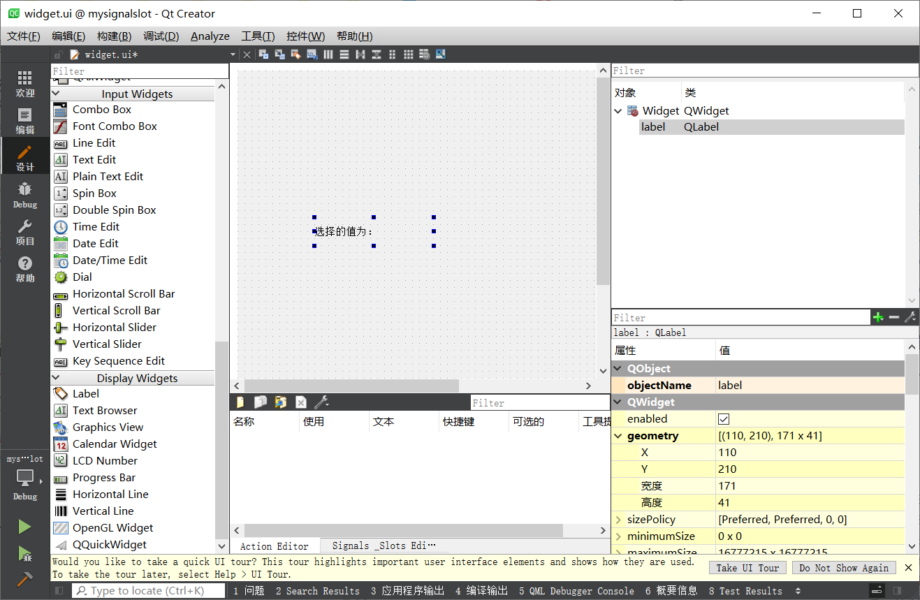Click the delete action icon
This screenshot has width=920, height=600.
(x=301, y=402)
